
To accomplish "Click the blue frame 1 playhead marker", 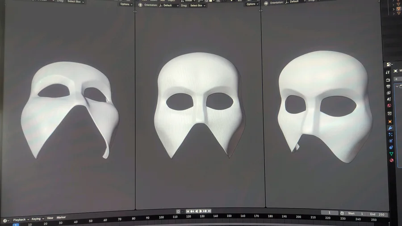I will 16,225.
